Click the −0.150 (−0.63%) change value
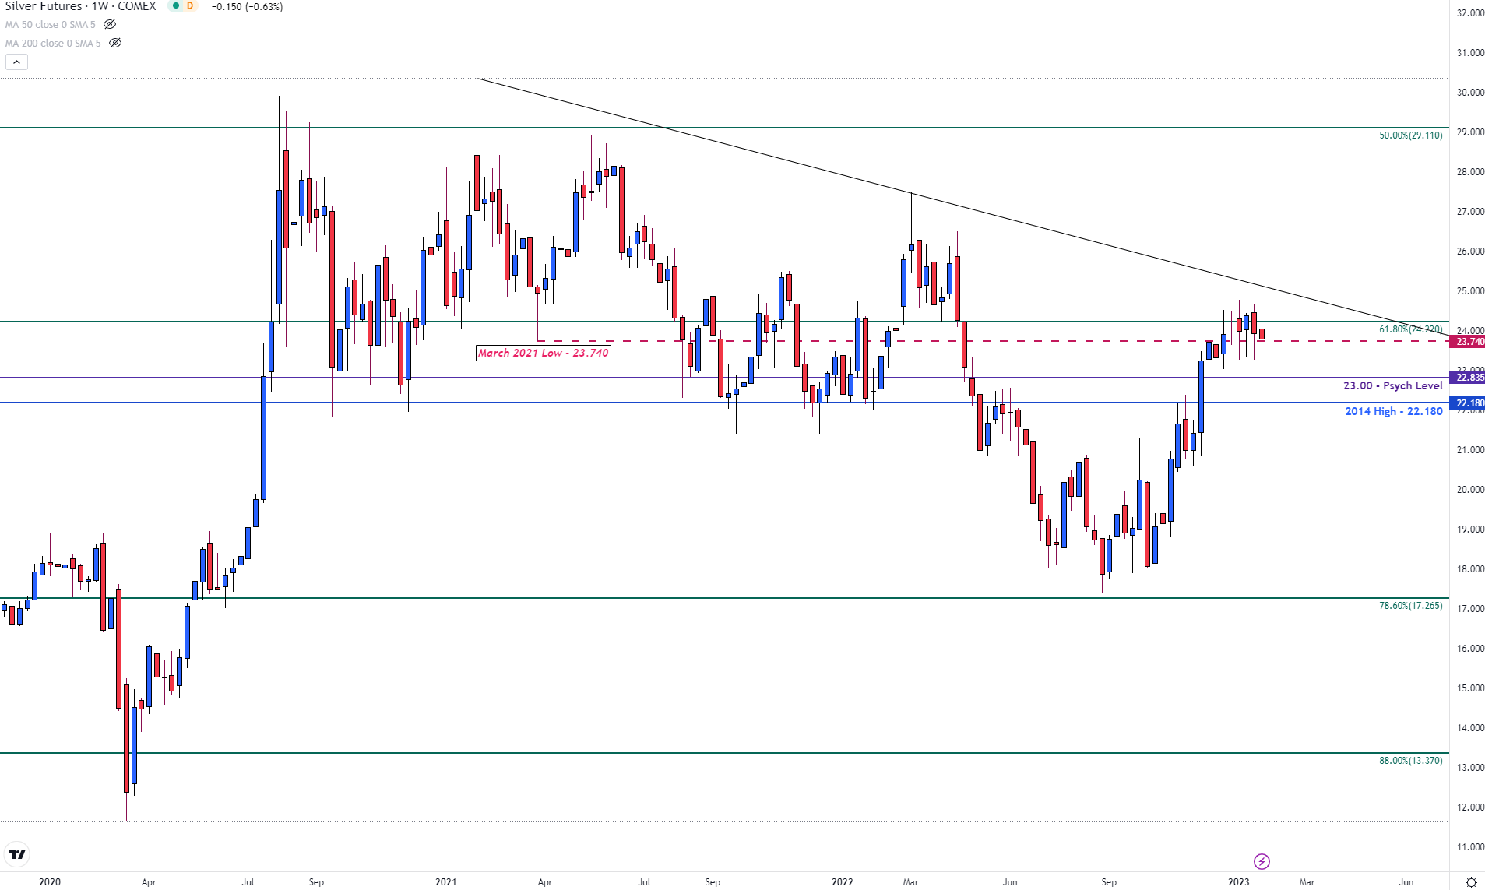This screenshot has width=1485, height=890. 247,6
